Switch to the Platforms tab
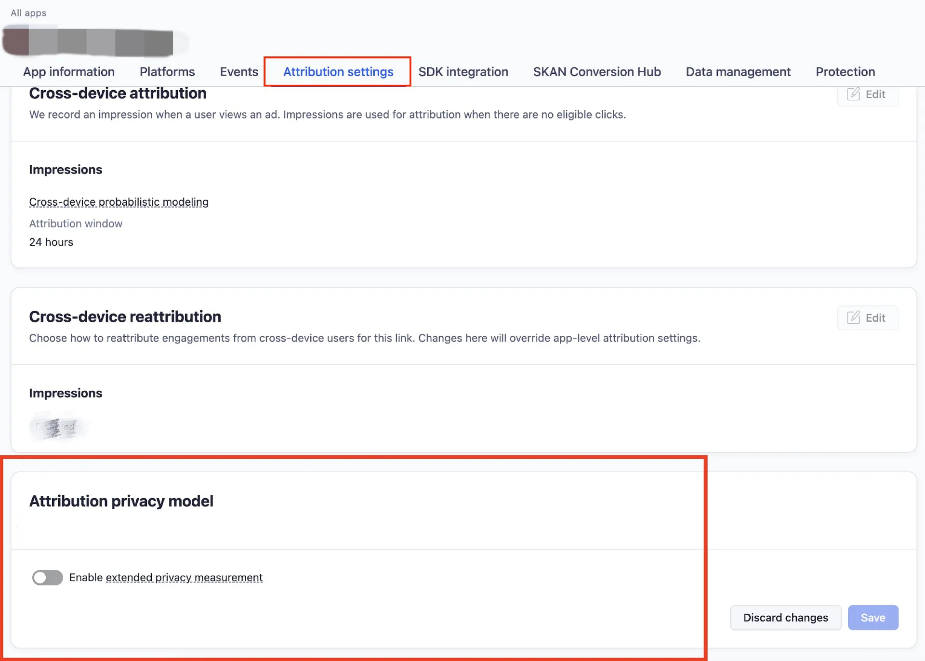 [167, 72]
